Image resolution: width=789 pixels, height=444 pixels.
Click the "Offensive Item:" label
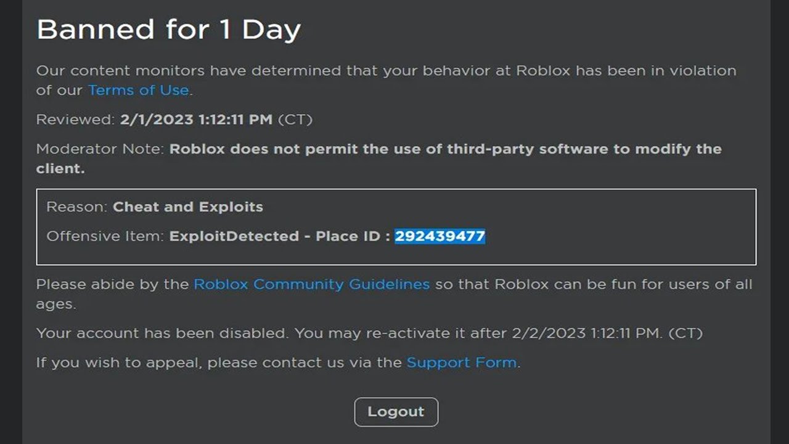click(x=105, y=236)
